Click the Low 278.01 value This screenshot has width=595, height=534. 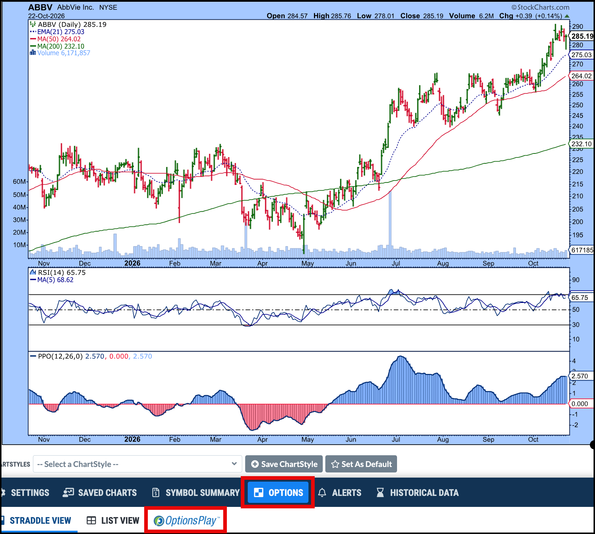point(376,16)
